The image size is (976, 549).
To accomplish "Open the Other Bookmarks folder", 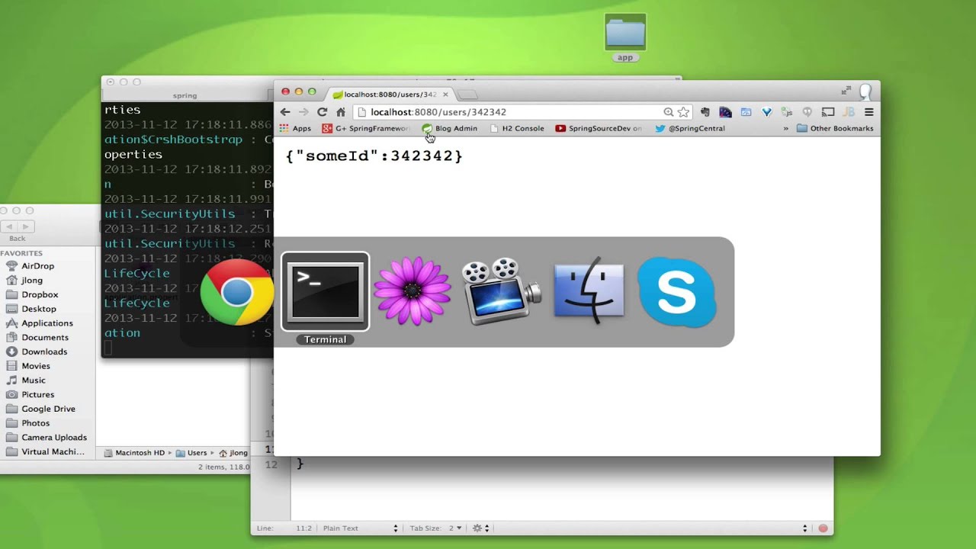I will (x=835, y=128).
